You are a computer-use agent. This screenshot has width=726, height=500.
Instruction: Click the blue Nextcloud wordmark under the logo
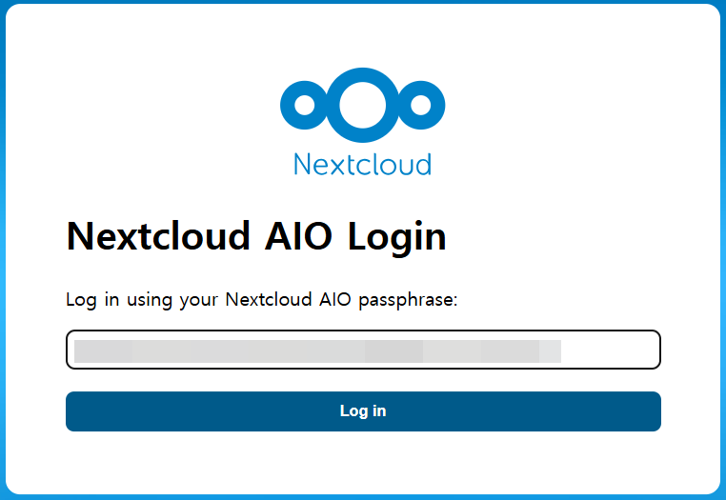point(362,164)
